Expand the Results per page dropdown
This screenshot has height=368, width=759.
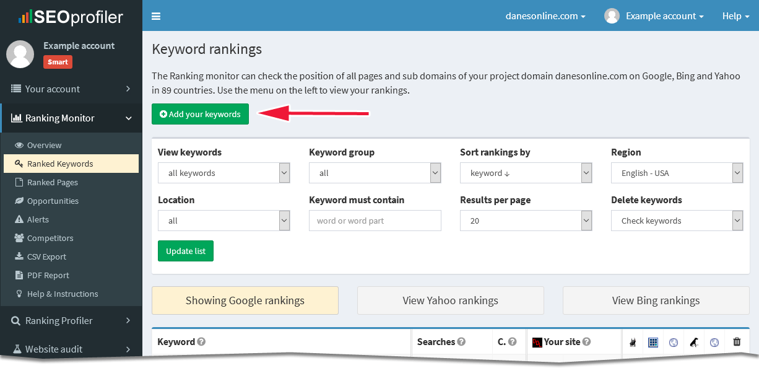point(526,221)
